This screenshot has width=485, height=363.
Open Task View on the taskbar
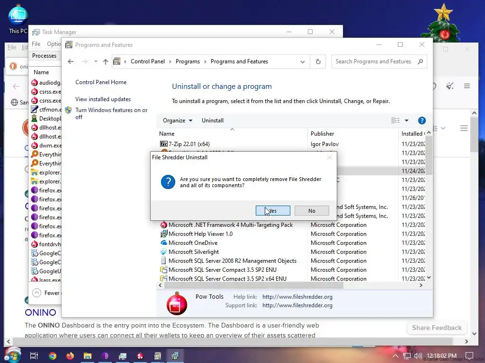tap(34, 356)
